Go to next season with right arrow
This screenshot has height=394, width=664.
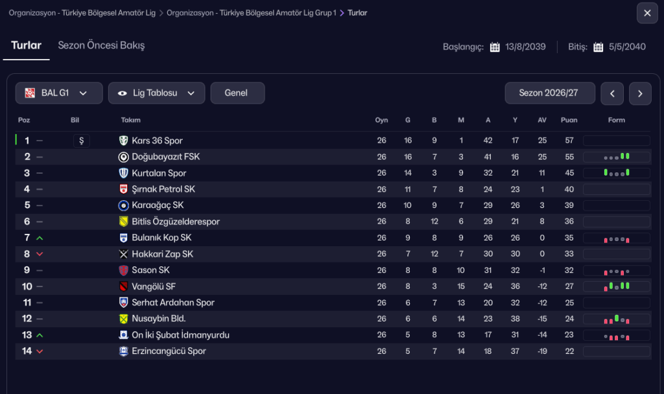tap(640, 93)
